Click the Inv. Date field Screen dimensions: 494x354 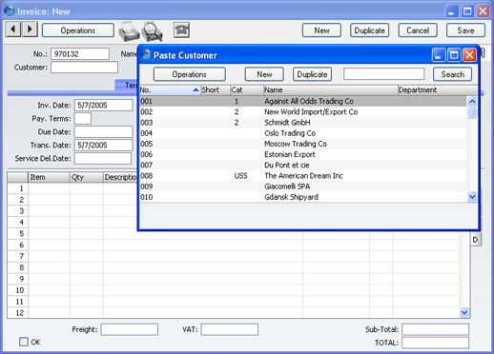tap(103, 105)
